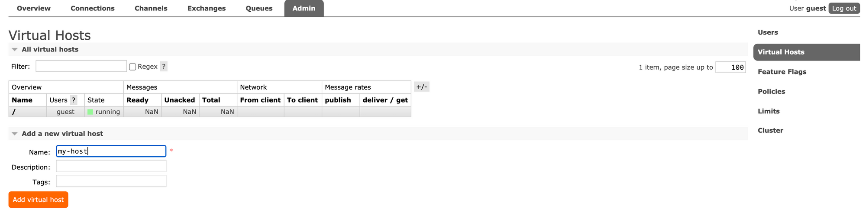866x212 pixels.
Task: Open the Exchanges tab
Action: click(x=207, y=8)
